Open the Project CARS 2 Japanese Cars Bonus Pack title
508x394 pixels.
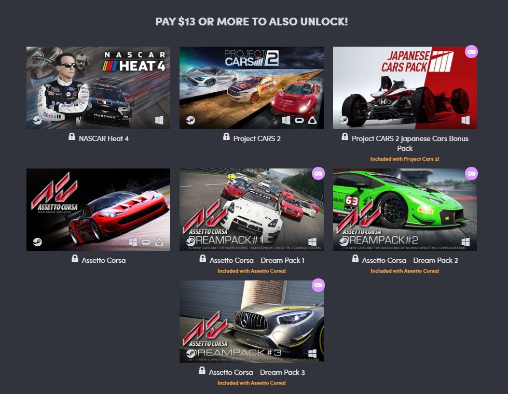410,144
